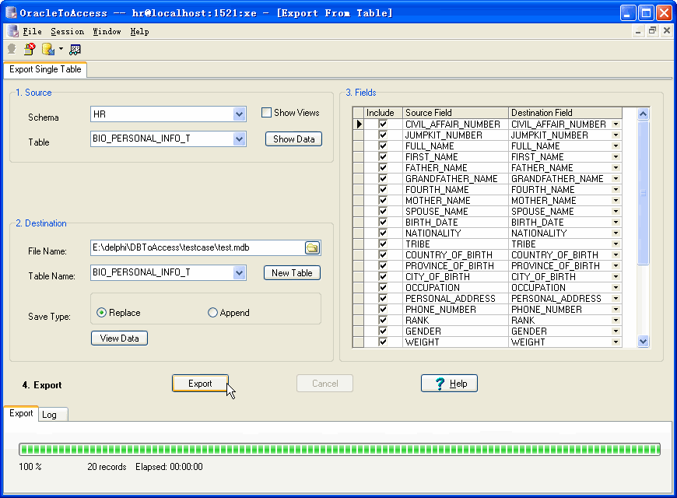Screen dimensions: 677x498
Task: Click the Help button
Action: tap(449, 384)
